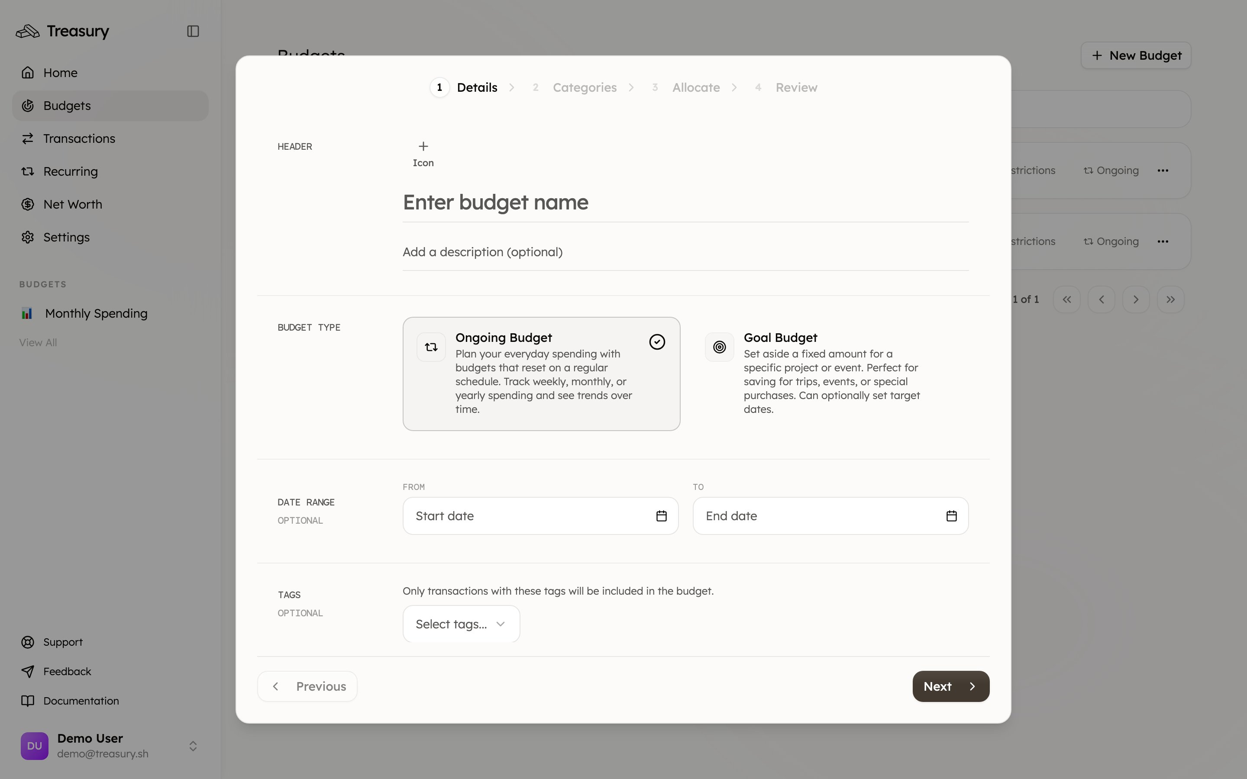Open more options for first Ongoing budget
1247x779 pixels.
pyautogui.click(x=1163, y=171)
